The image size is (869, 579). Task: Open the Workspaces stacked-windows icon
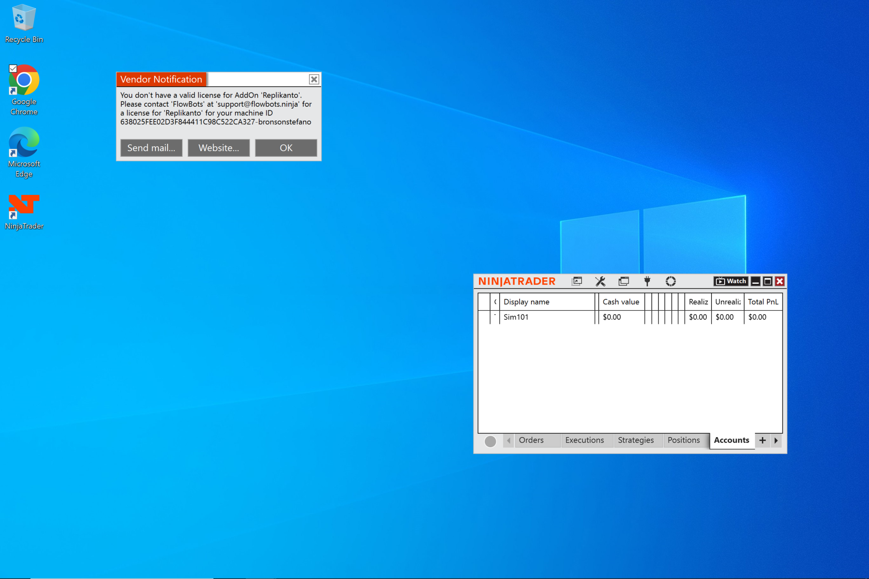624,281
